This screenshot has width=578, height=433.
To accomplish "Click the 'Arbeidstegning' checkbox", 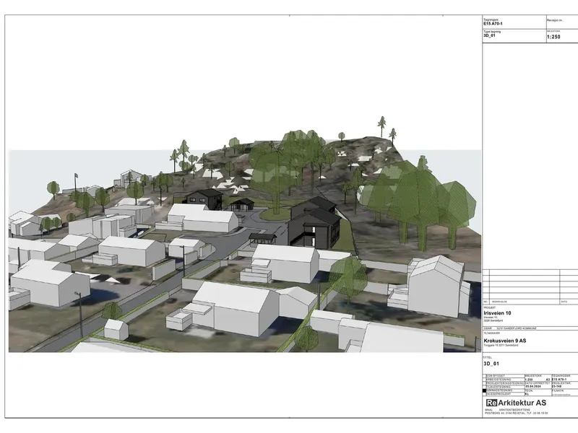I will coord(484,380).
